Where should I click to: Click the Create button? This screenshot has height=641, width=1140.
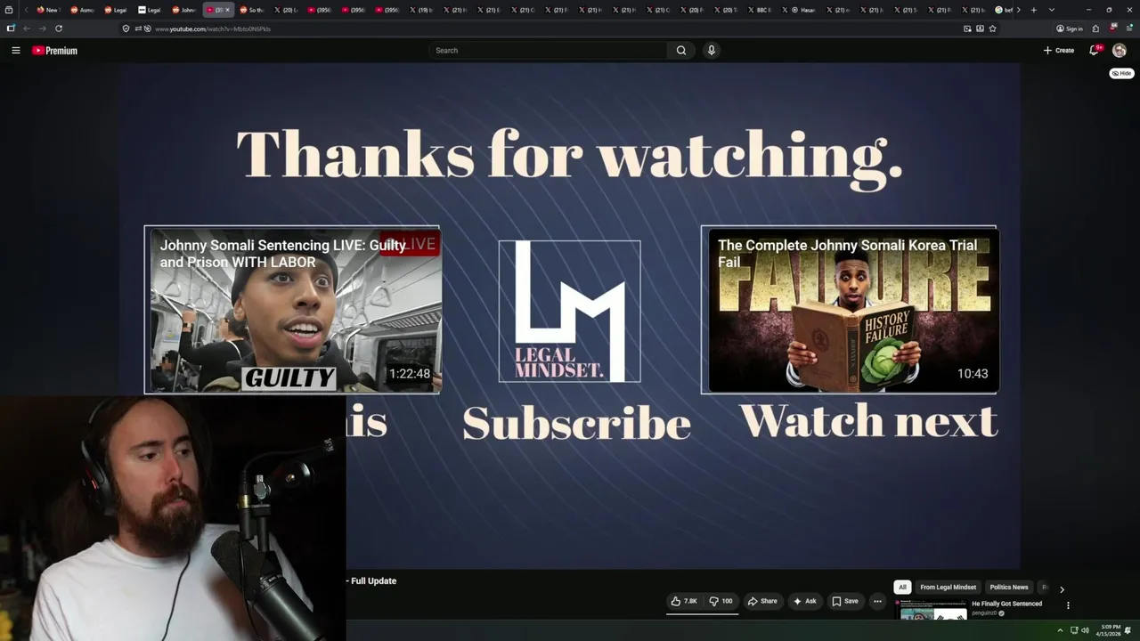pyautogui.click(x=1059, y=51)
